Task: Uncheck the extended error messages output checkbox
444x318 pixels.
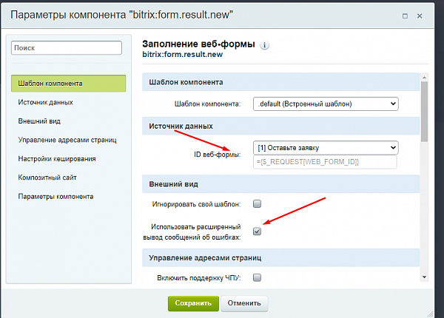Action: pyautogui.click(x=257, y=231)
